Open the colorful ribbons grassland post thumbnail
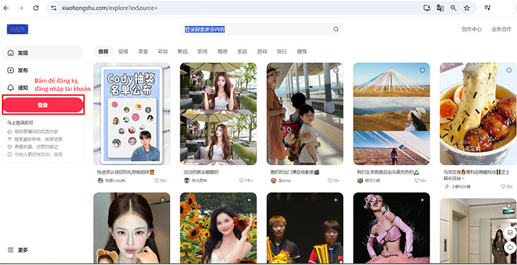Image resolution: width=517 pixels, height=265 pixels. pyautogui.click(x=392, y=114)
